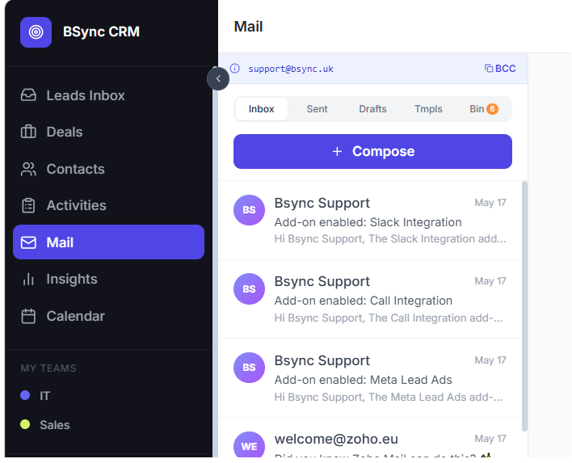Click May 17 date on Meta Lead Ads email
The height and width of the screenshot is (463, 572).
(x=490, y=360)
